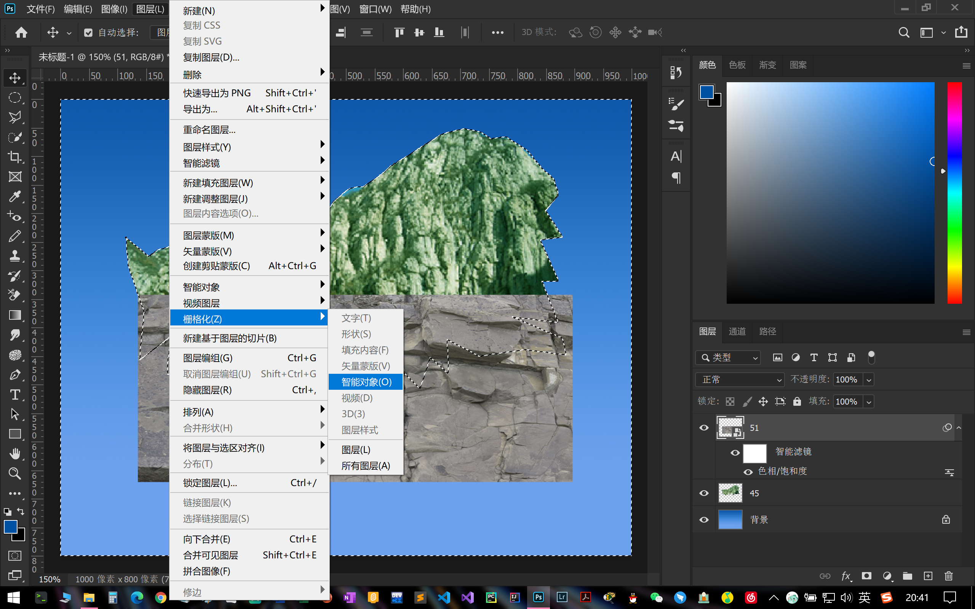975x609 pixels.
Task: Collapse layer 51 smart filter list
Action: (x=959, y=428)
